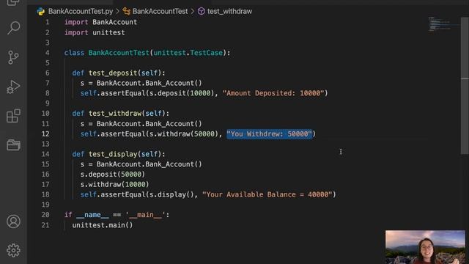Image resolution: width=469 pixels, height=264 pixels.
Task: Click the method cube icon in breadcrumb
Action: coord(202,12)
